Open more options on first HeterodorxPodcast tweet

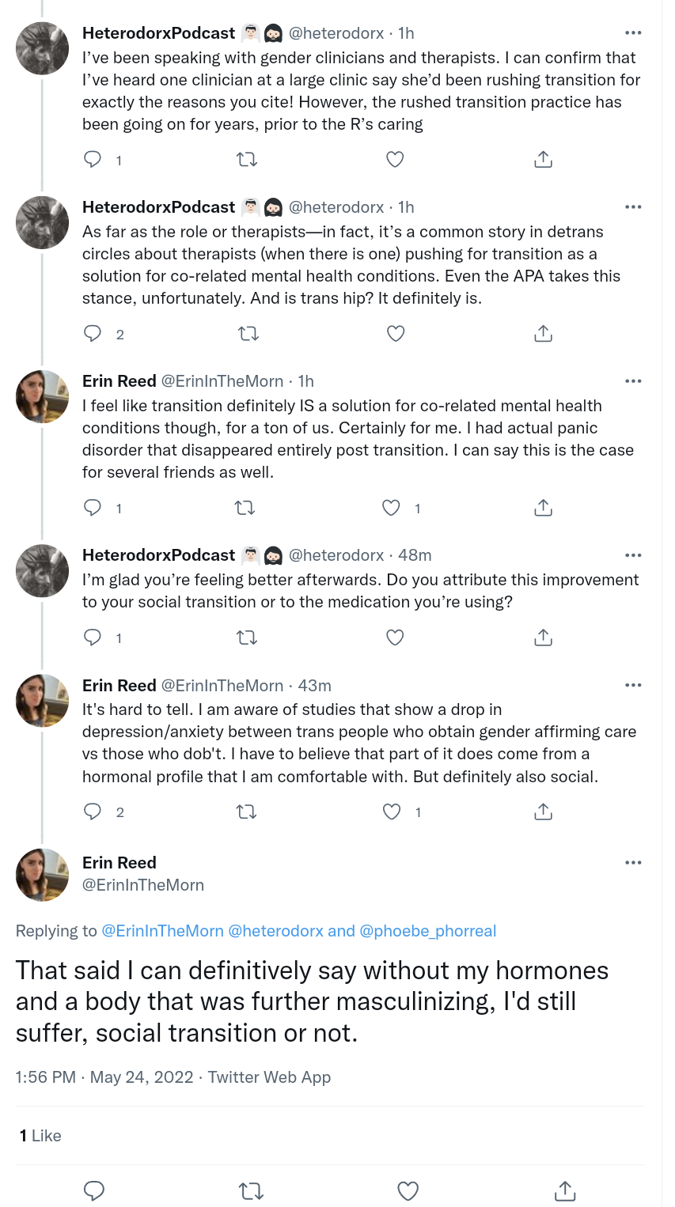point(633,33)
